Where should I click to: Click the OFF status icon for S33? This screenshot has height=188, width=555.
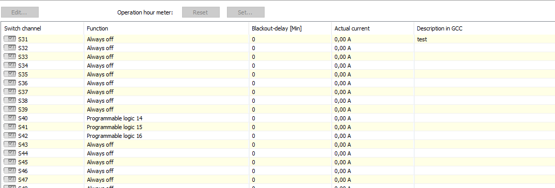point(10,57)
